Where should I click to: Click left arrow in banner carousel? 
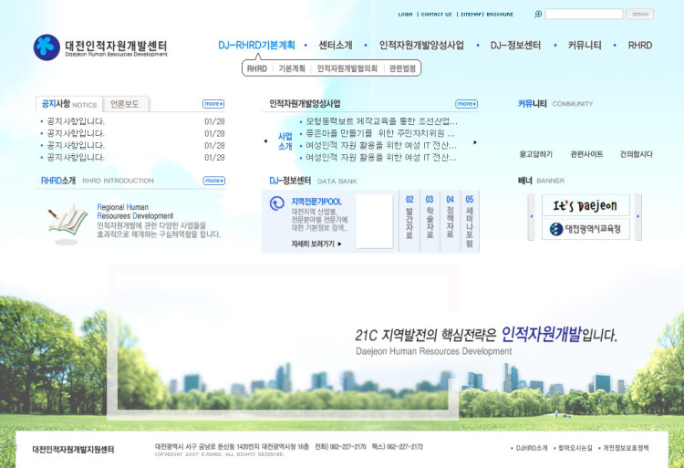(x=531, y=217)
